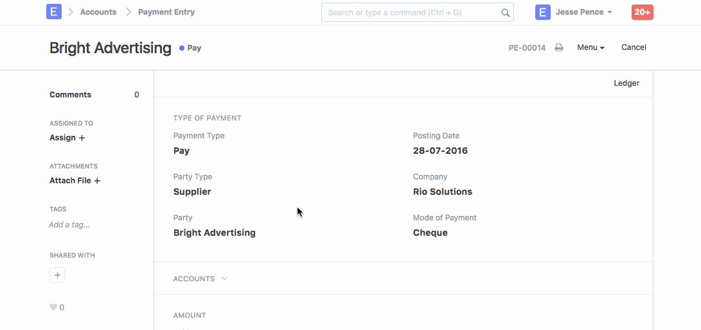The height and width of the screenshot is (330, 701).
Task: Click the print icon next to PE-00014
Action: [x=559, y=48]
